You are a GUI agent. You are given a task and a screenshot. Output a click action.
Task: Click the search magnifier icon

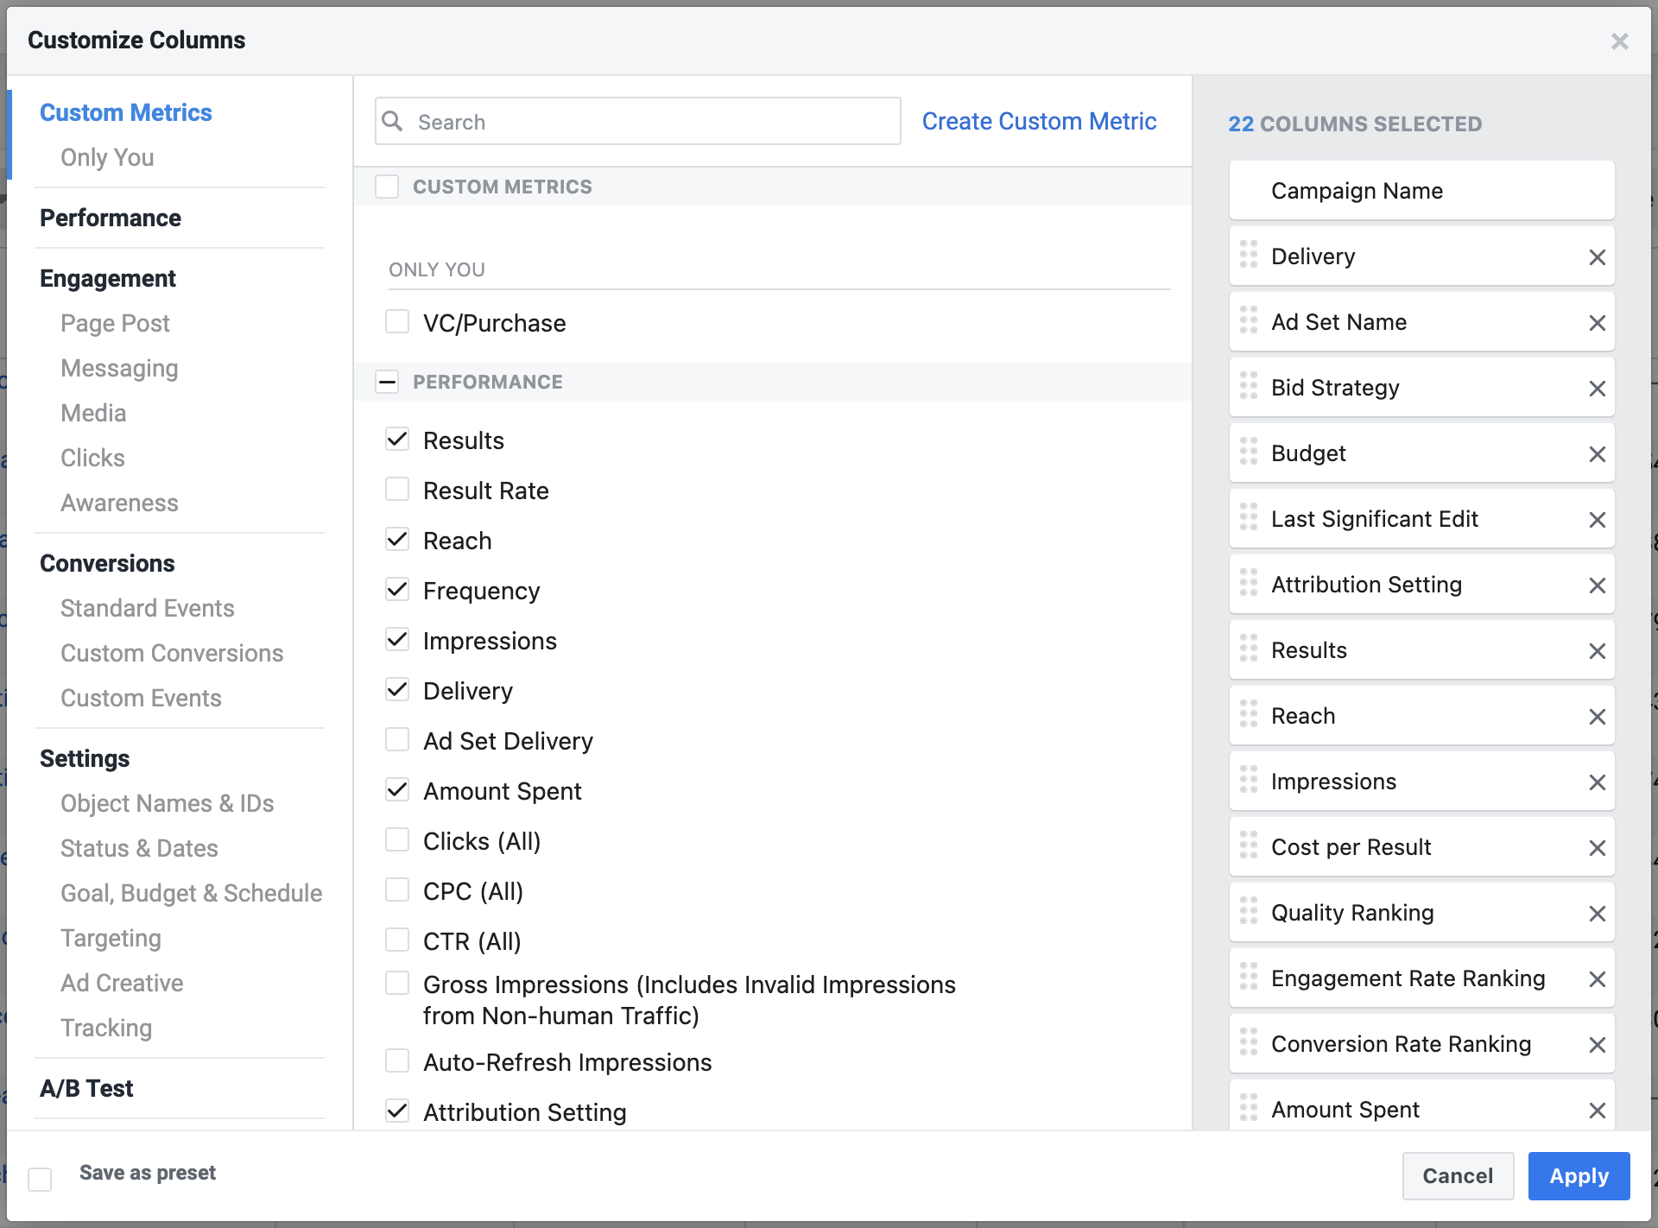(x=393, y=121)
